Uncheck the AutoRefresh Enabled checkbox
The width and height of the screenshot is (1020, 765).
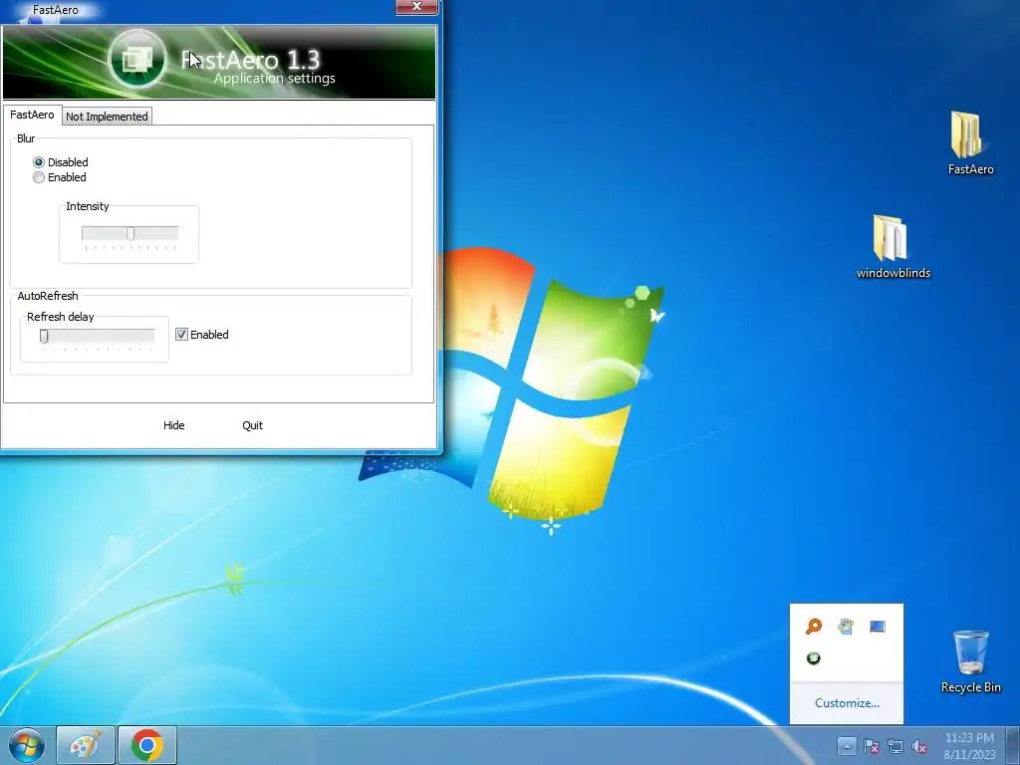click(181, 335)
